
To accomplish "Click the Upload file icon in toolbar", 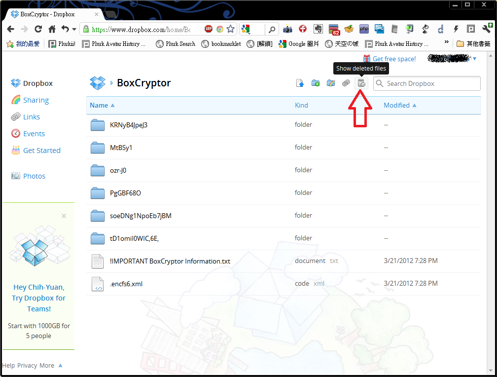I will tap(300, 83).
